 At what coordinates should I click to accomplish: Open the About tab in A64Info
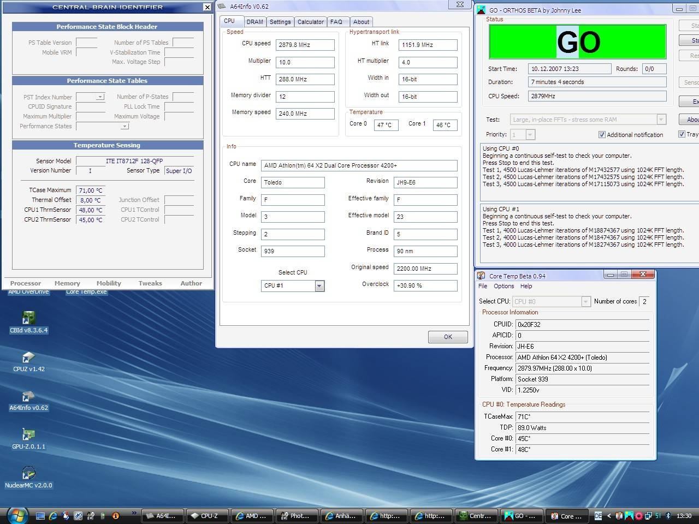pos(361,22)
